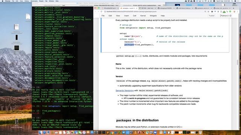Open macOS Bookmarks menu
Image resolution: width=241 pixels, height=135 pixels.
click(34, 1)
